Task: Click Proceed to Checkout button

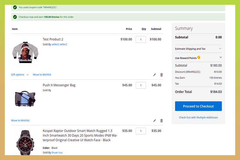Action: (x=198, y=106)
